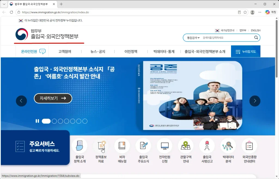
Task: Open the 빅데이터·통계 menu
Action: point(164,51)
